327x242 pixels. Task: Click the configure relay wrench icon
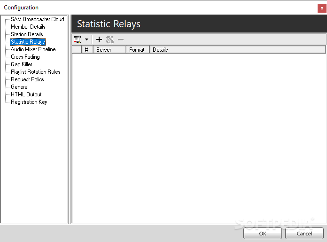tap(110, 39)
